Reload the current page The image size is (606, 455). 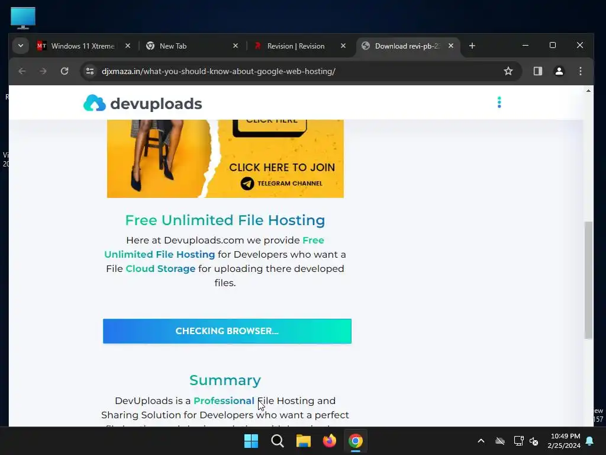[x=65, y=71]
